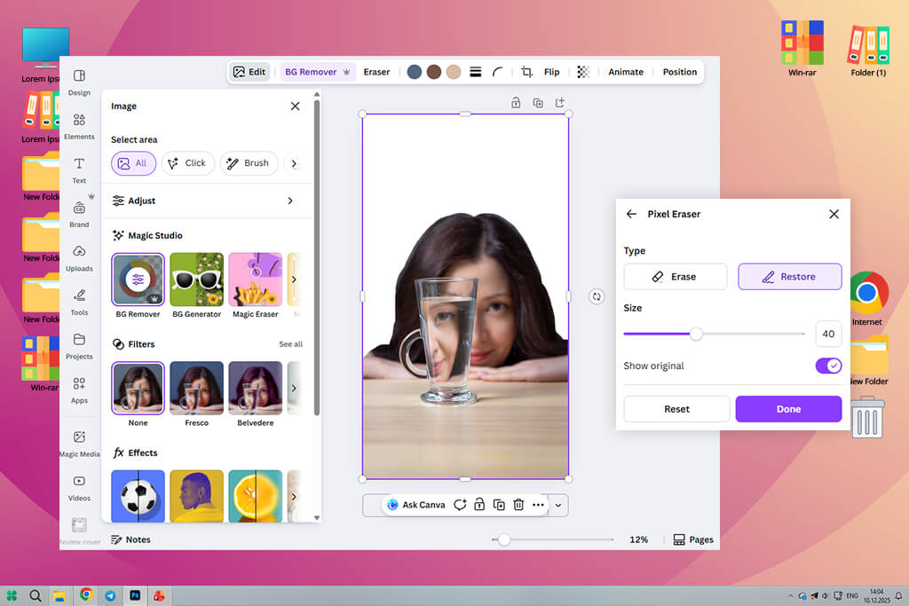The image size is (909, 606).
Task: Go back from Pixel Eraser panel
Action: pos(632,214)
